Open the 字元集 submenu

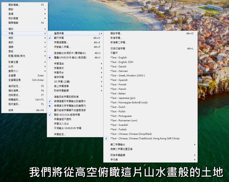pos(150,160)
